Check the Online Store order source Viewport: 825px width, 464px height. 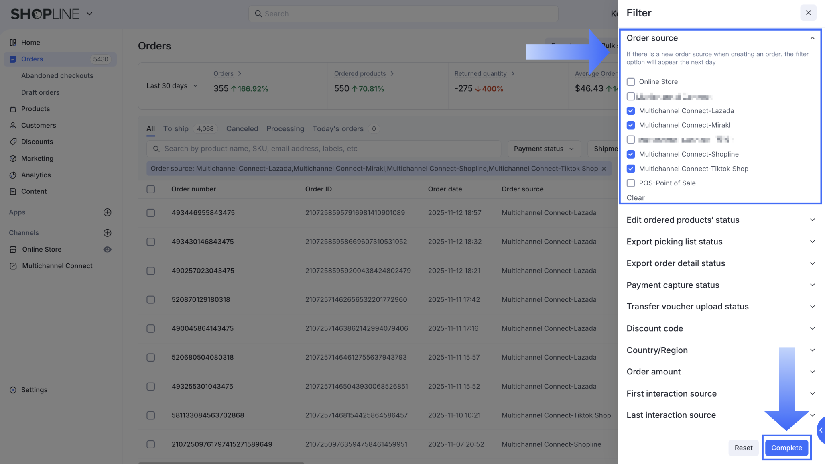click(631, 82)
